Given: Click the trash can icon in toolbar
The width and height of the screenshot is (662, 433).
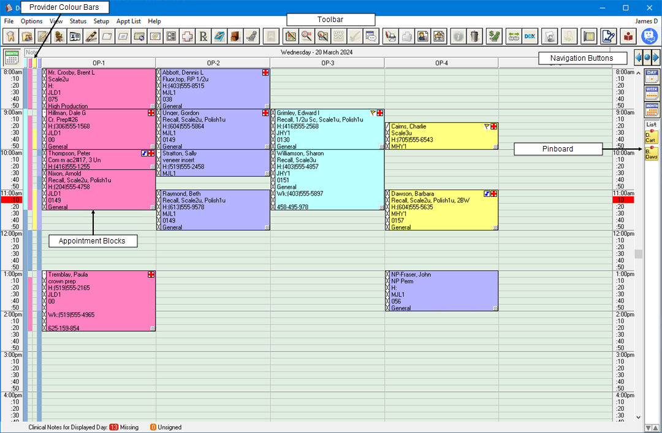Looking at the screenshot, I should coord(474,36).
